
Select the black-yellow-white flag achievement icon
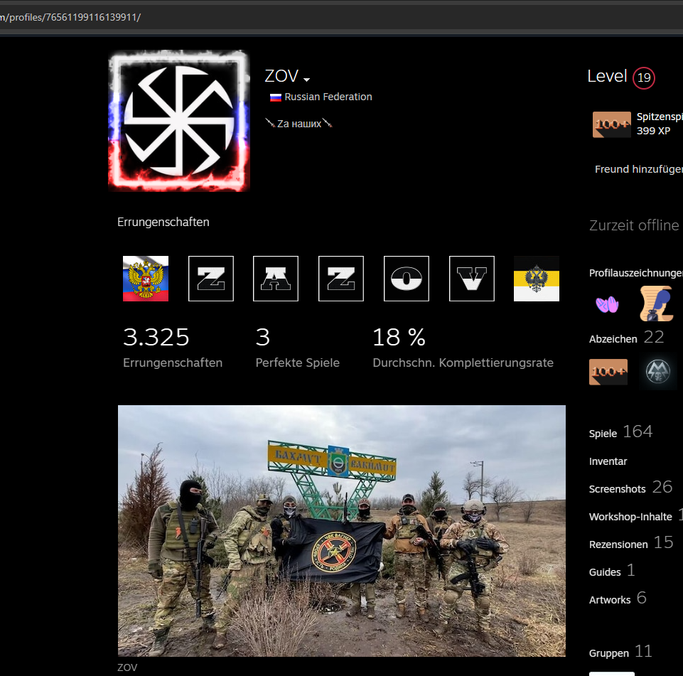537,279
